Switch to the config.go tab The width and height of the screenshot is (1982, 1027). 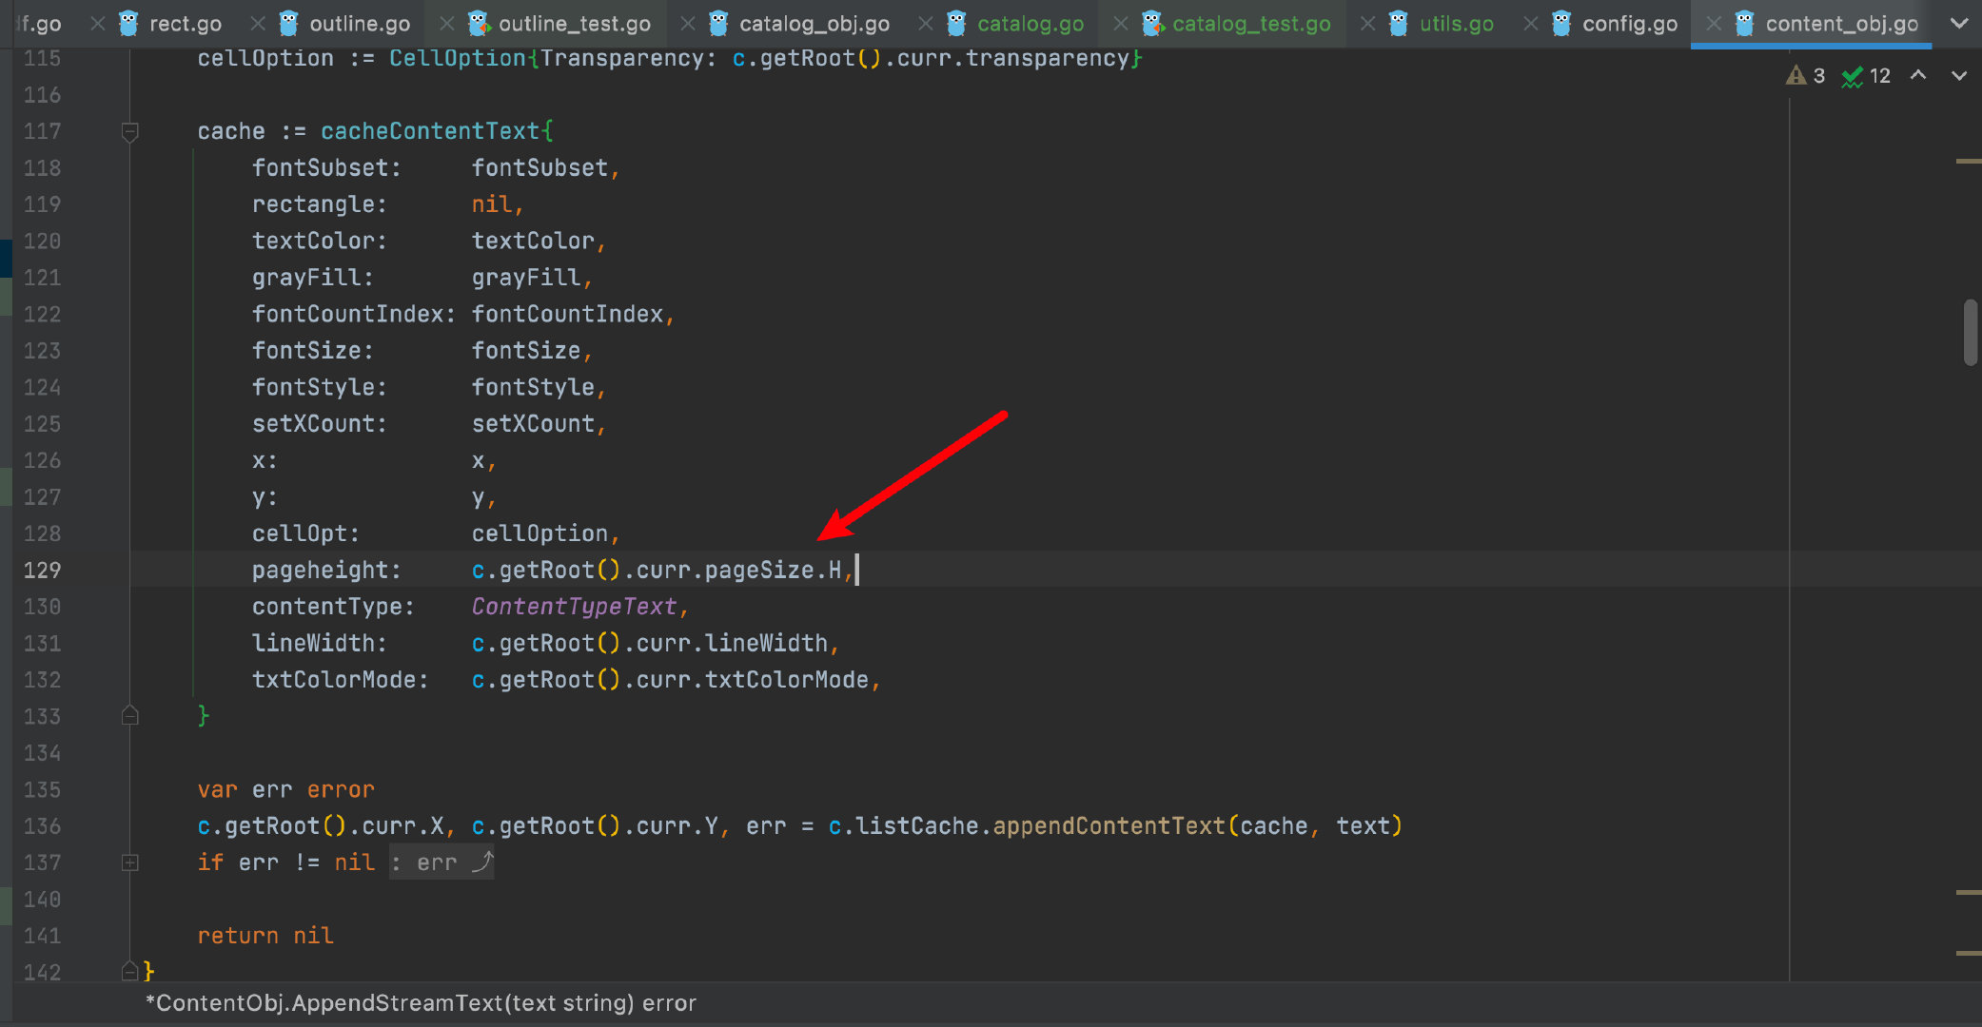coord(1629,24)
